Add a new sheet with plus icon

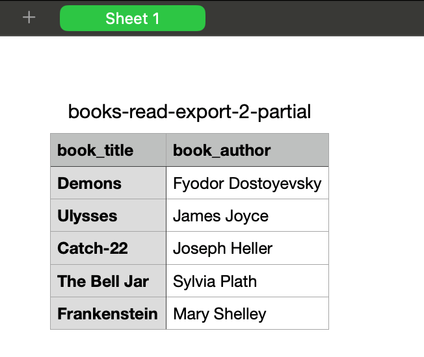[x=29, y=18]
